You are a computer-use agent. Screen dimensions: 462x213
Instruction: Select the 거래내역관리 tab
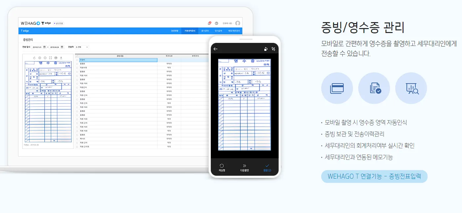190,31
